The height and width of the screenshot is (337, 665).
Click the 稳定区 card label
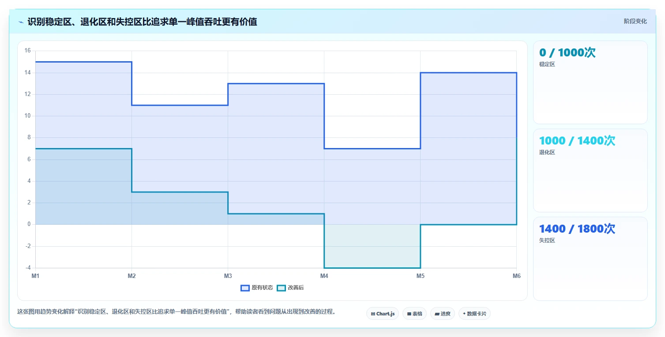[547, 64]
